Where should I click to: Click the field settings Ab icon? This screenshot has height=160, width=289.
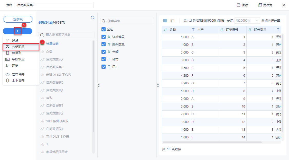click(x=7, y=59)
